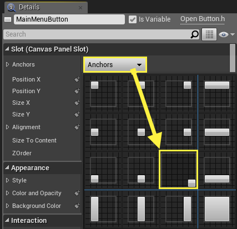Switch to the Details tab

tap(29, 7)
